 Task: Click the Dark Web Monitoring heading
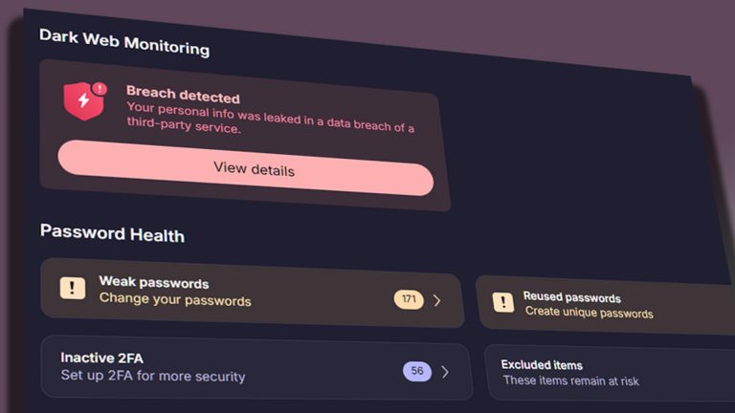coord(123,40)
